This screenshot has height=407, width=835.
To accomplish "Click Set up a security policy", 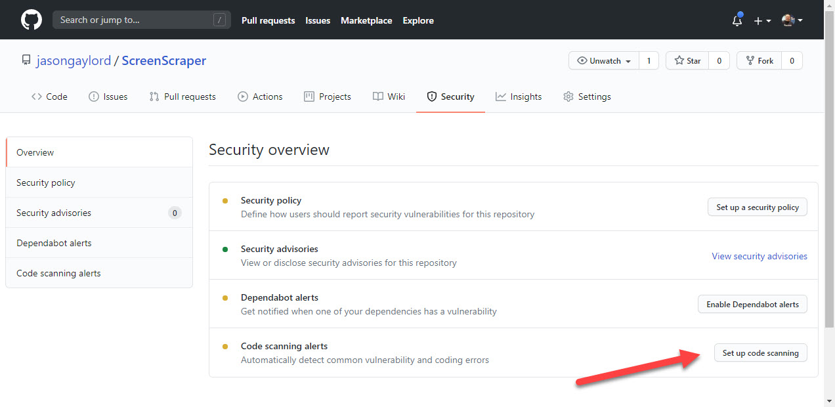I will point(758,207).
